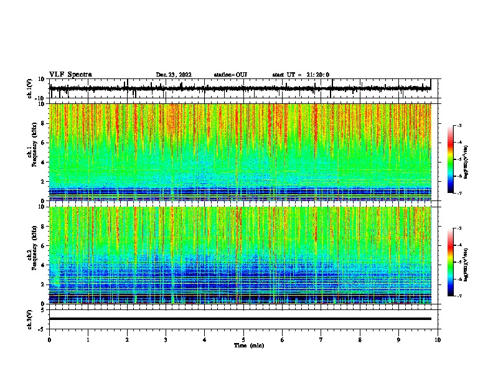Click the "VLF Spectra" plot title
The image size is (493, 381).
tap(70, 75)
